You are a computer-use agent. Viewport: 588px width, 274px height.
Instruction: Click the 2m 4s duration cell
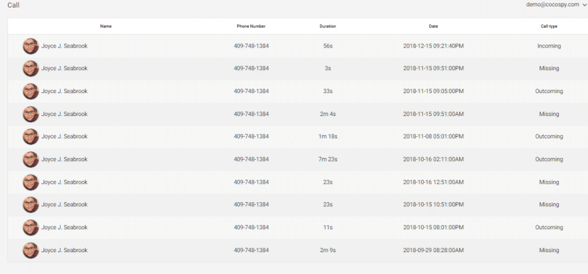(x=328, y=114)
